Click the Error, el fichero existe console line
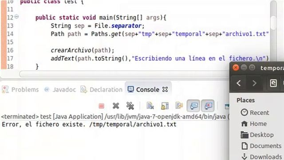 tap(89, 124)
